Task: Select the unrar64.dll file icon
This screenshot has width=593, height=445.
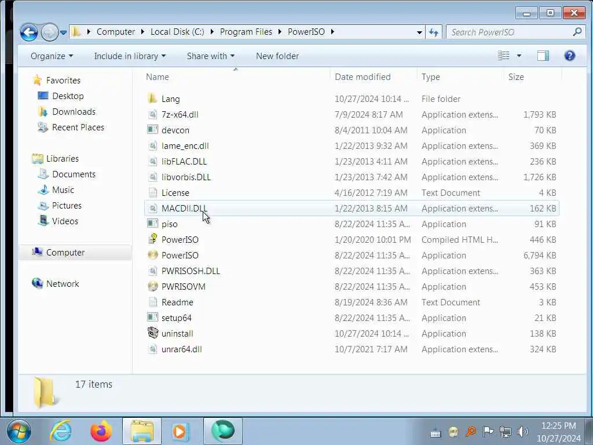Action: click(x=152, y=349)
